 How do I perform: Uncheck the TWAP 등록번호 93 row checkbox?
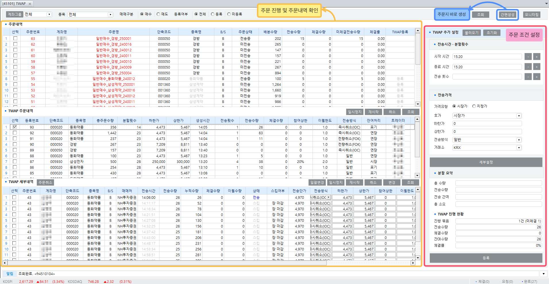point(15,127)
